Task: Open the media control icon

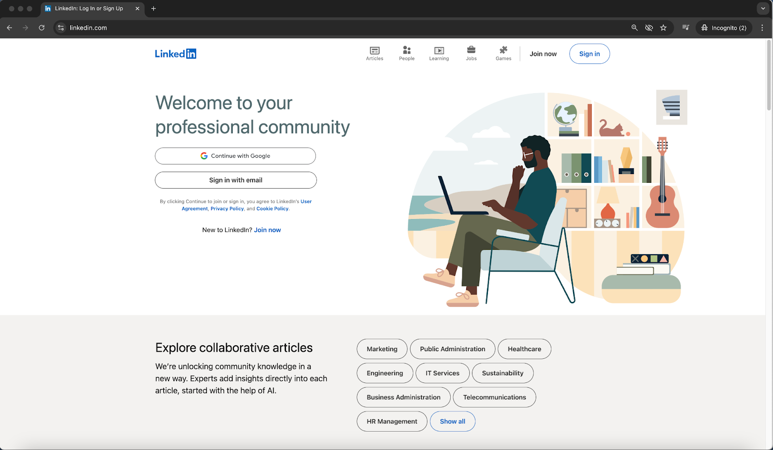Action: (686, 27)
